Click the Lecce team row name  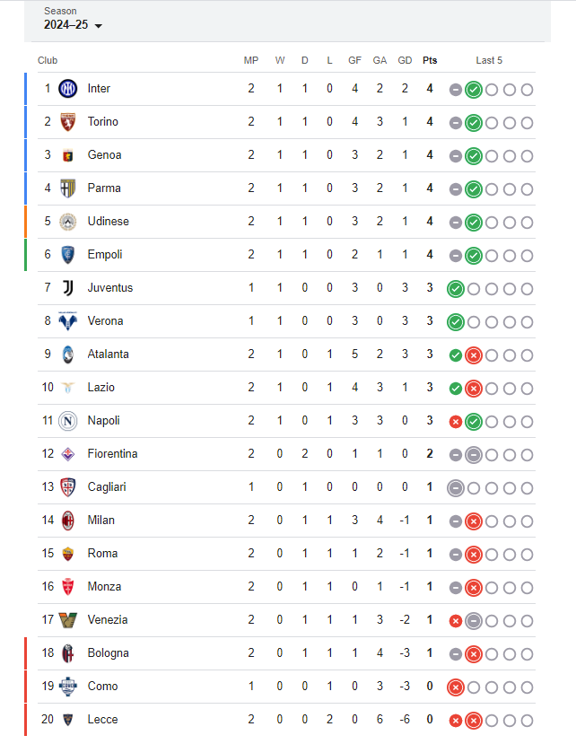(x=102, y=720)
